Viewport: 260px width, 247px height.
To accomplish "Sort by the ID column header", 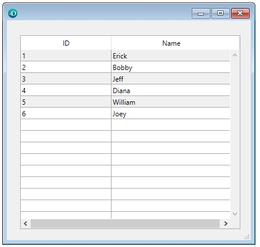I will pos(66,43).
